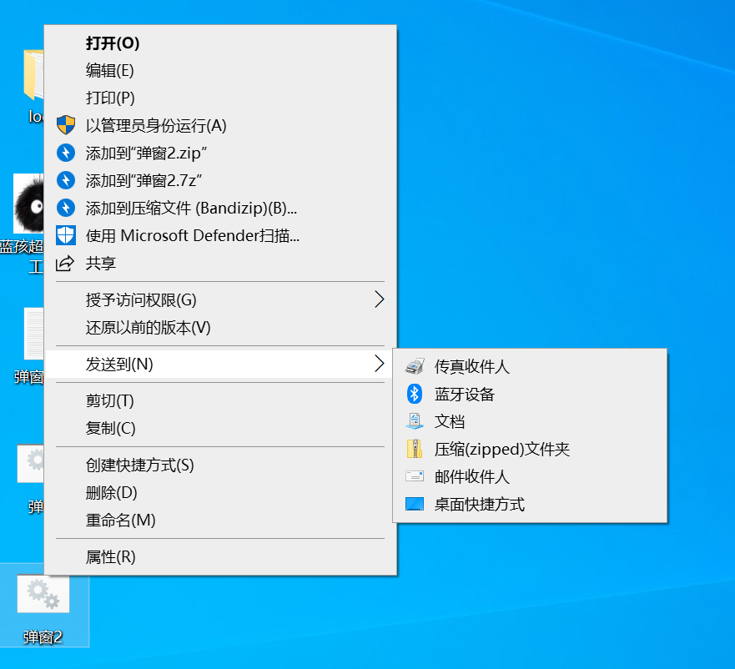
Task: Select the black fuzzy ball desktop icon
Action: pos(29,204)
